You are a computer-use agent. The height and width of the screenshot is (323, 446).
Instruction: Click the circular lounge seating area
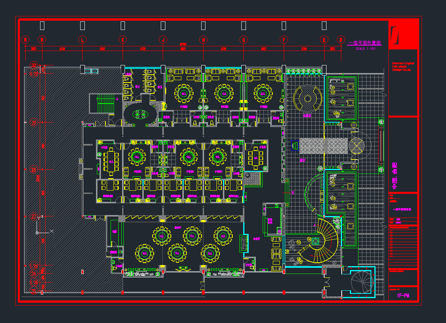307,99
